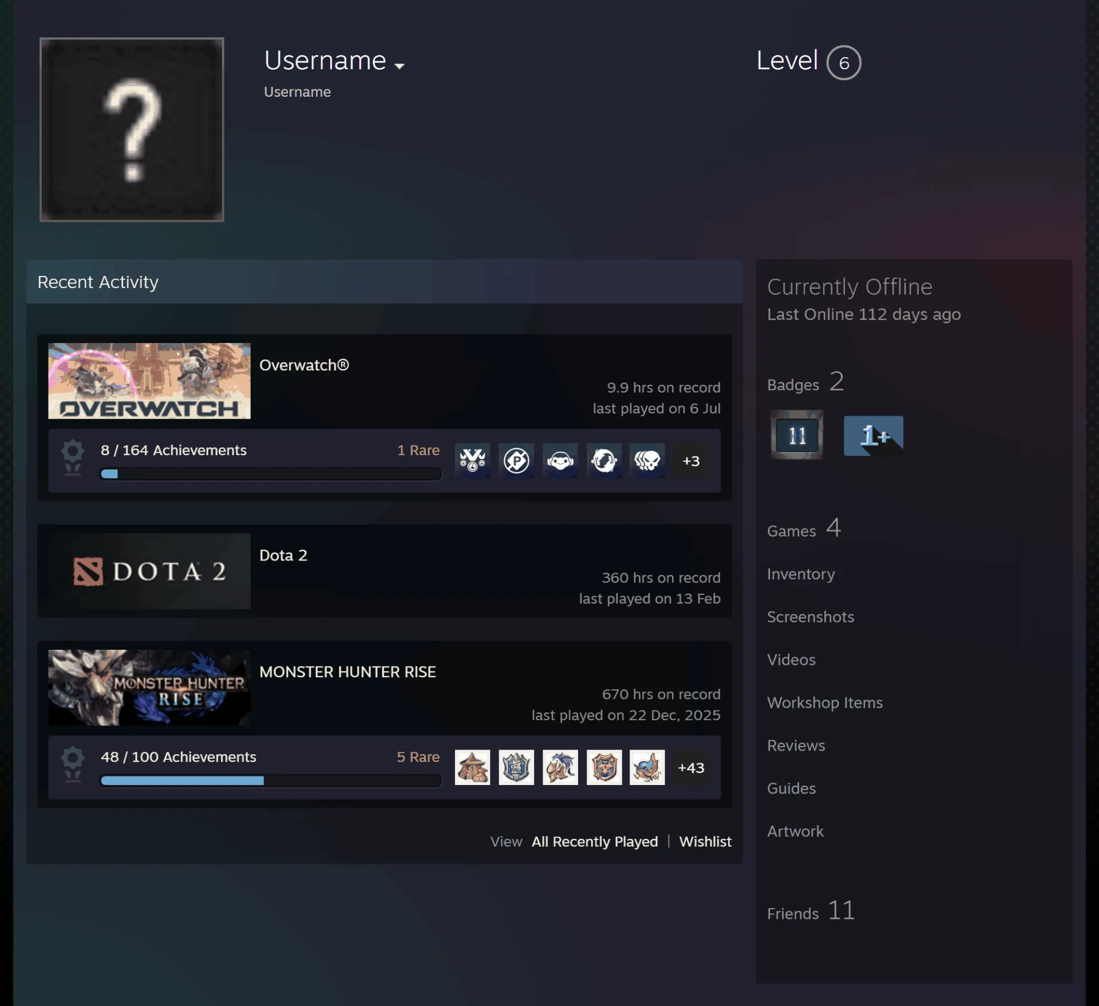This screenshot has width=1099, height=1006.
Task: Open the Screenshots page
Action: [811, 617]
